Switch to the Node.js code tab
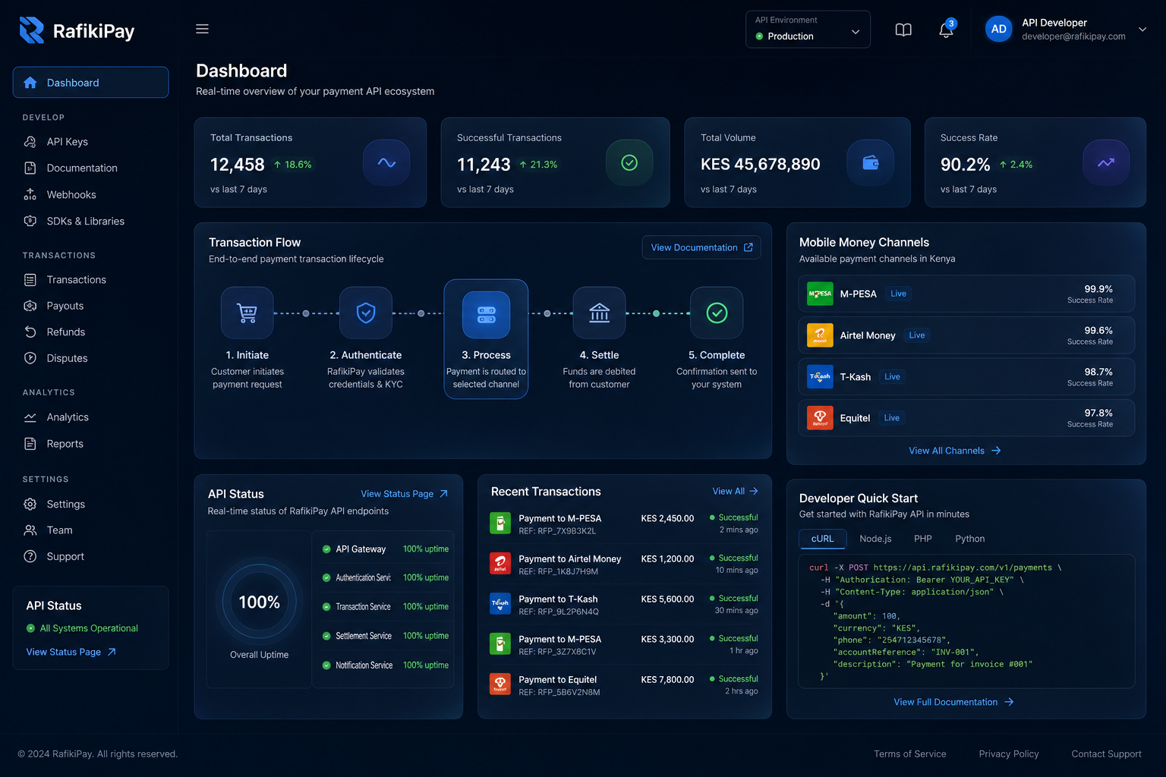Viewport: 1166px width, 777px height. pyautogui.click(x=875, y=539)
